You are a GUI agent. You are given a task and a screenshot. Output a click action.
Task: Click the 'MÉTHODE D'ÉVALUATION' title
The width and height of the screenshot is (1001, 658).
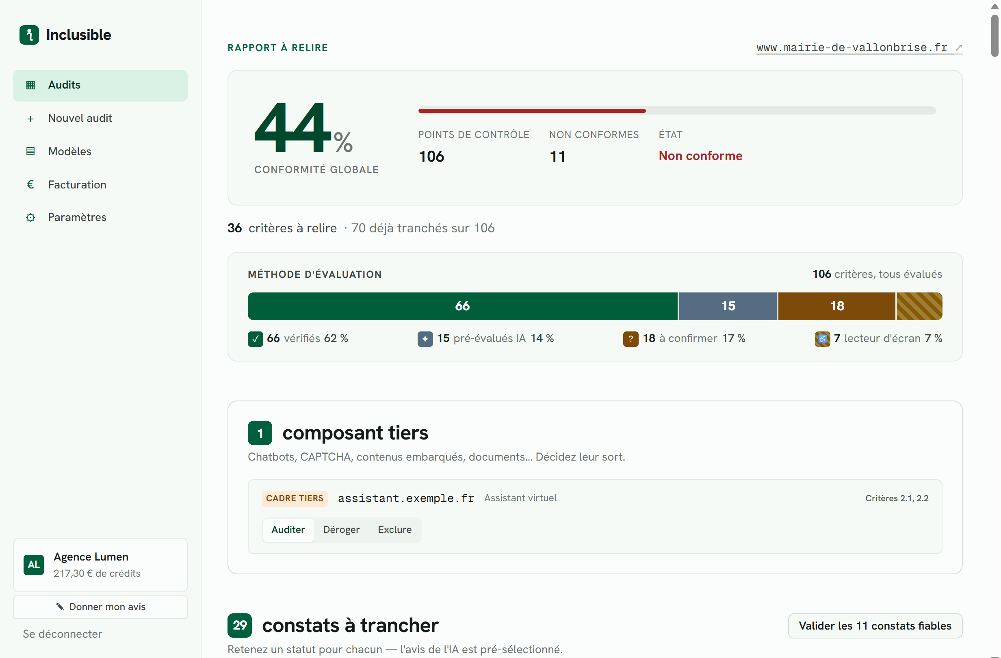click(314, 275)
